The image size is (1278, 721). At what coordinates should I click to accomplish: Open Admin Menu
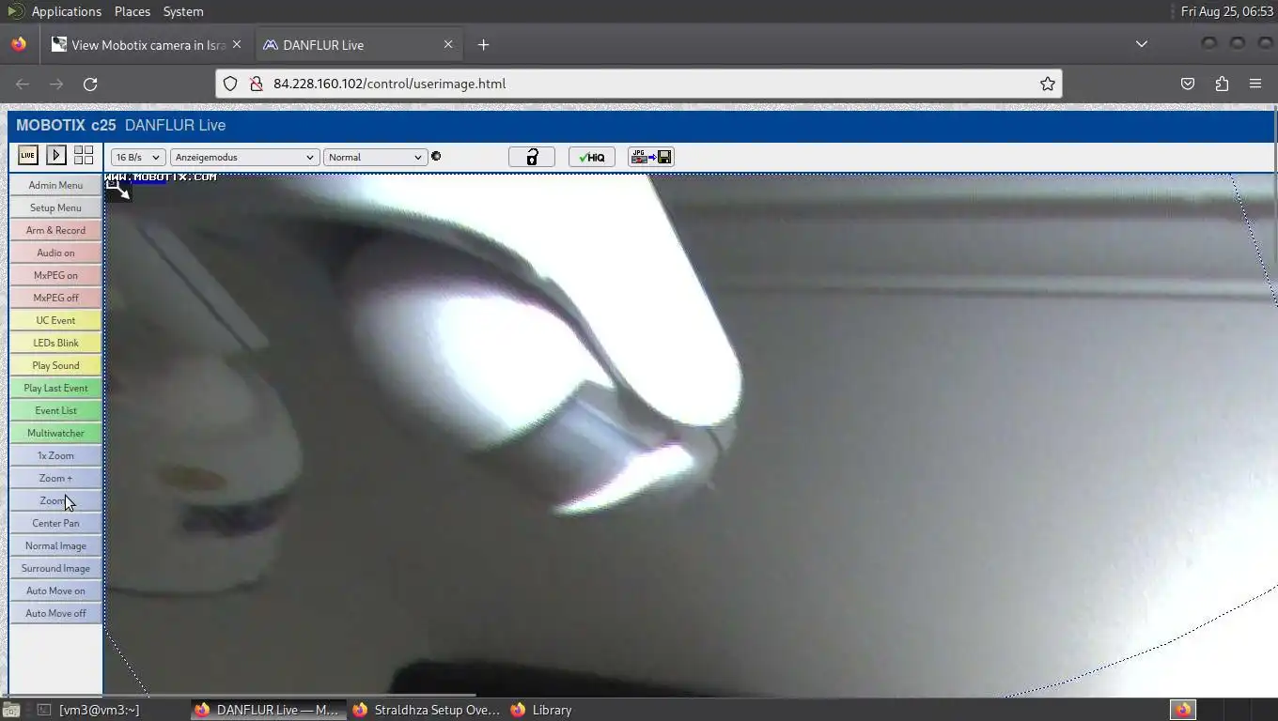pyautogui.click(x=55, y=185)
